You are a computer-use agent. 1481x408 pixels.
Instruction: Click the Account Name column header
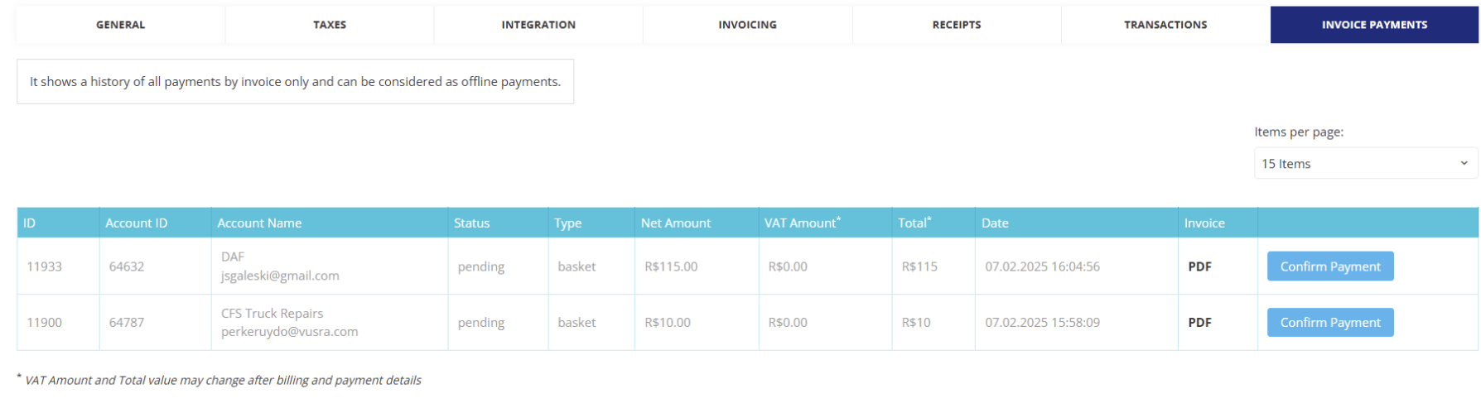pyautogui.click(x=259, y=223)
